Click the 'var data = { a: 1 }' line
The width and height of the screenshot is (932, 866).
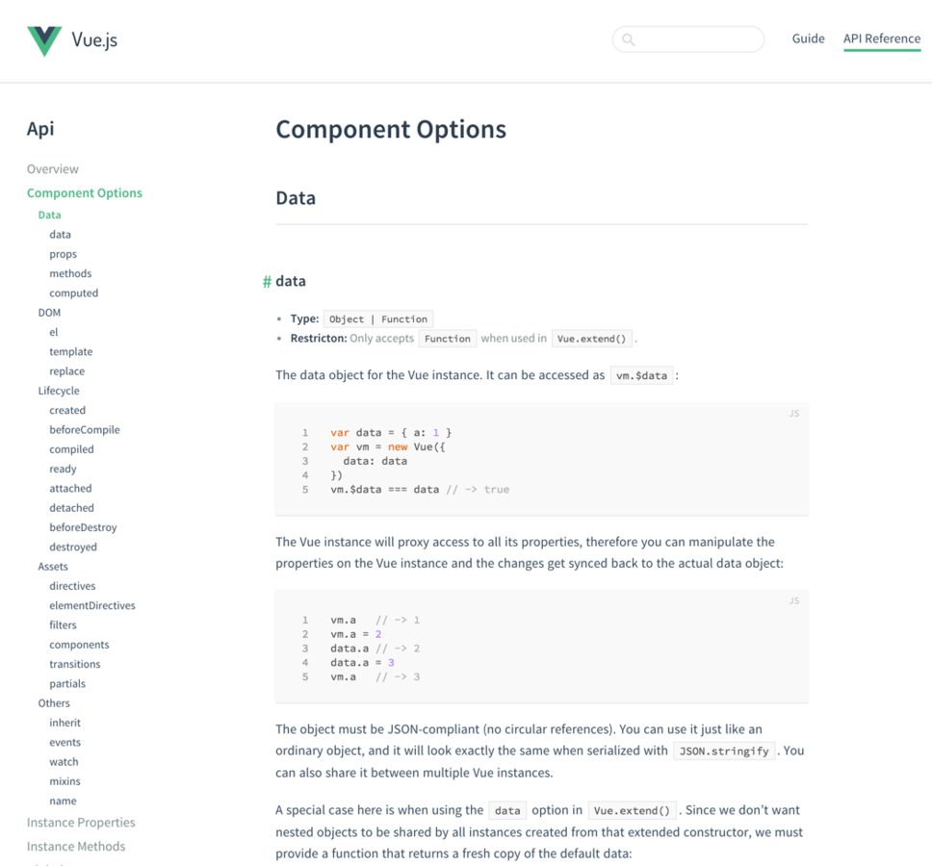[x=391, y=432]
